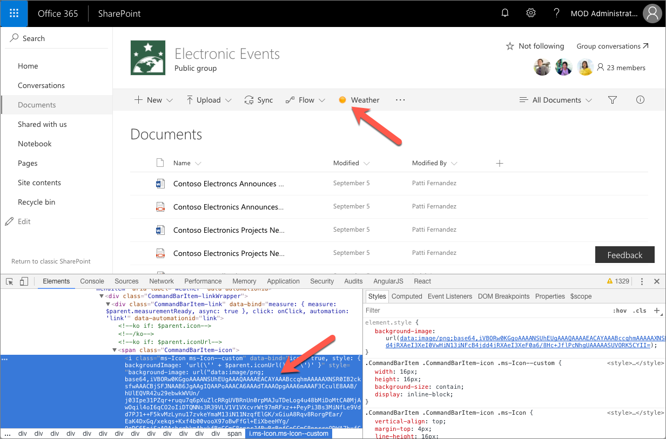Follow the Return to classic SharePoint link

pyautogui.click(x=51, y=261)
